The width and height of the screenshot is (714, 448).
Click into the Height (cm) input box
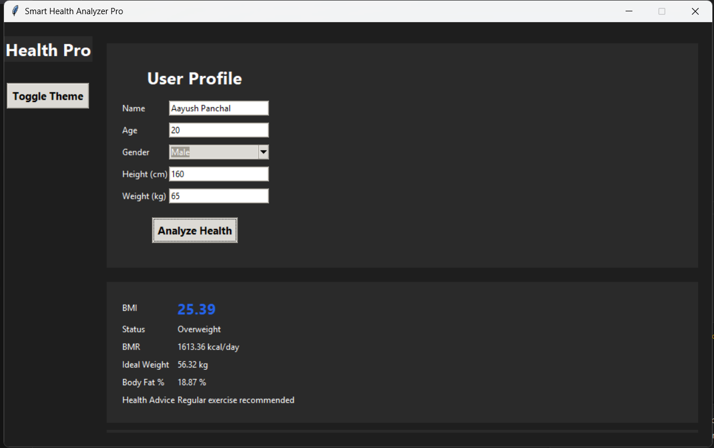[218, 174]
